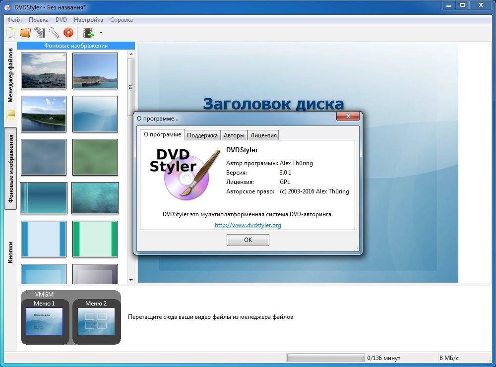Image resolution: width=496 pixels, height=367 pixels.
Task: Select the ship on sea background thumbnail
Action: click(95, 71)
